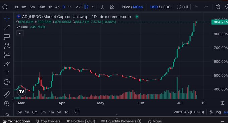Click the 884.21M price label
The image size is (228, 123).
[220, 22]
